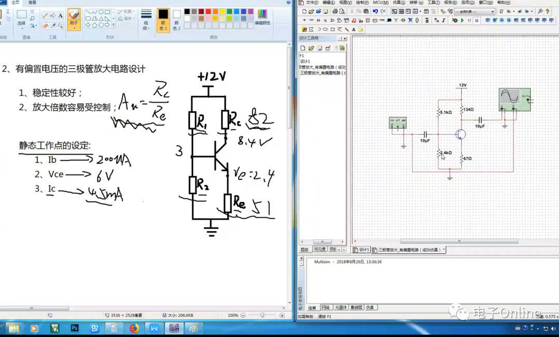
Task: Click the zoom-in plus button in Paint
Action: point(282,315)
